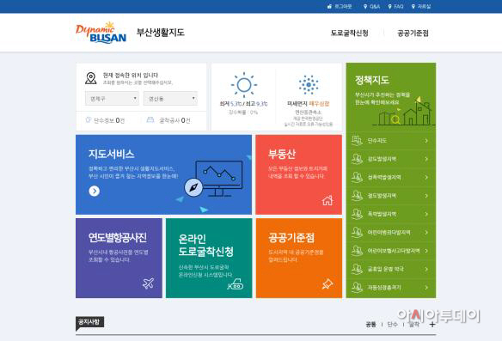This screenshot has height=341, width=502.
Task: Click the 최저 / 최고 temperature text
Action: (x=243, y=104)
